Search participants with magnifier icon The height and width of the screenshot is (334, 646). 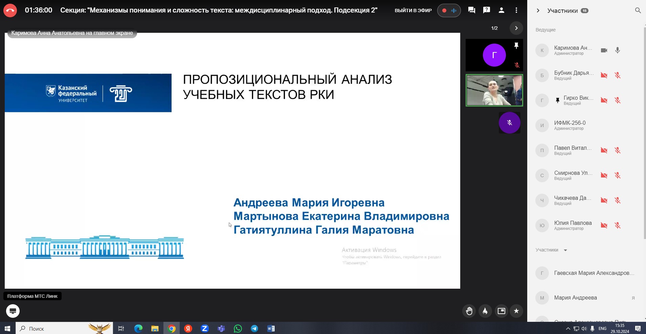pyautogui.click(x=638, y=10)
